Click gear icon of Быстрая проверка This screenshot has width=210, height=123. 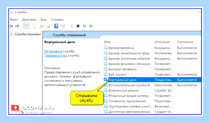[106, 69]
